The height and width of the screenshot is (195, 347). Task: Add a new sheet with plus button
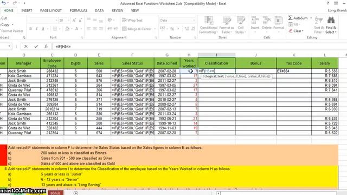[76, 193]
